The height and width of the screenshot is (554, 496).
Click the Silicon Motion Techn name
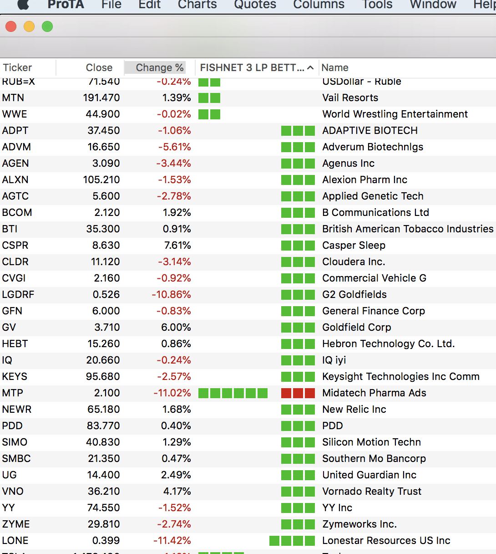(x=371, y=442)
